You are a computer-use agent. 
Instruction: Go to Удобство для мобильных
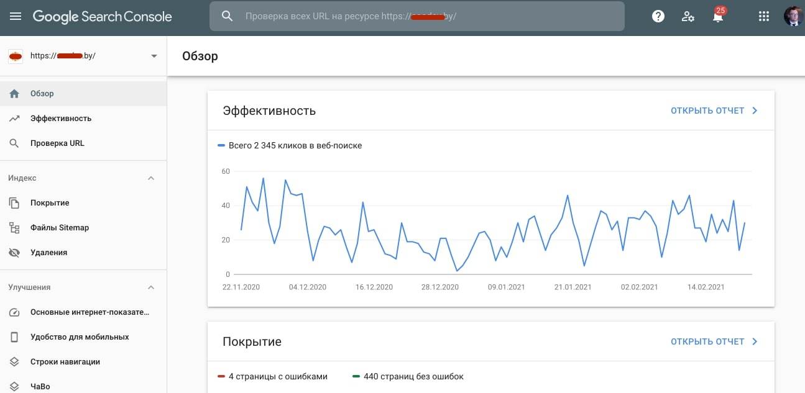[x=80, y=337]
